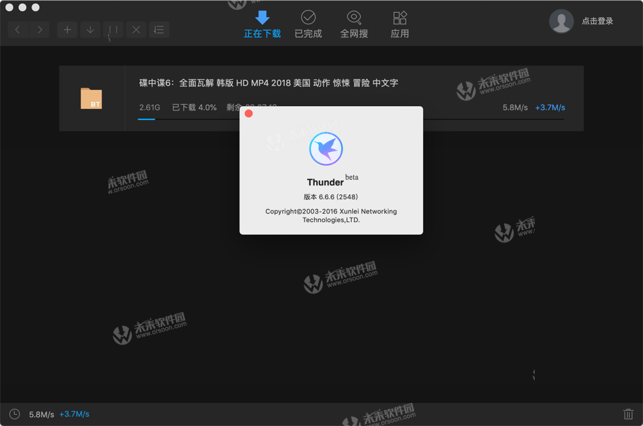Click 点击登录 to sign in
This screenshot has height=426, width=643.
[597, 21]
